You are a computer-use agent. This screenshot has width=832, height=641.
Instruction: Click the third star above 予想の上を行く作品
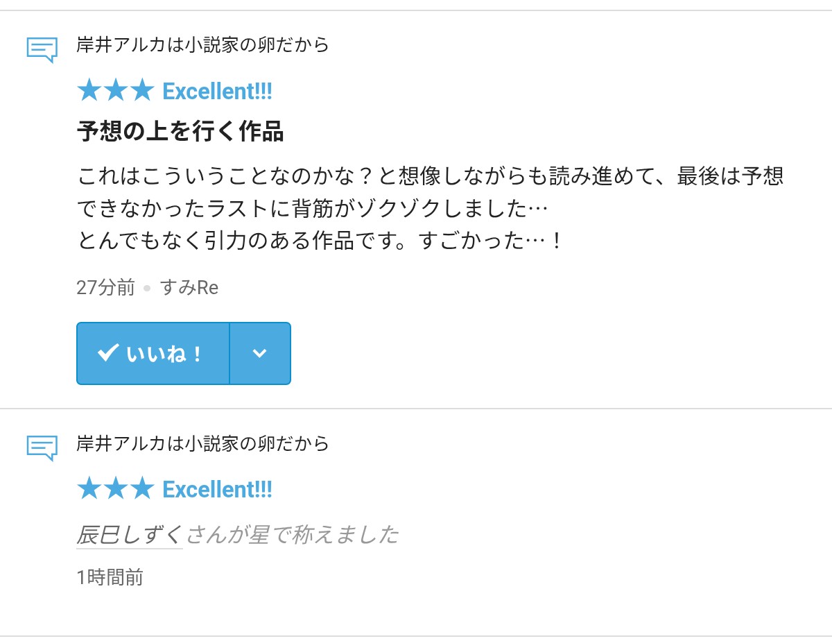click(141, 91)
